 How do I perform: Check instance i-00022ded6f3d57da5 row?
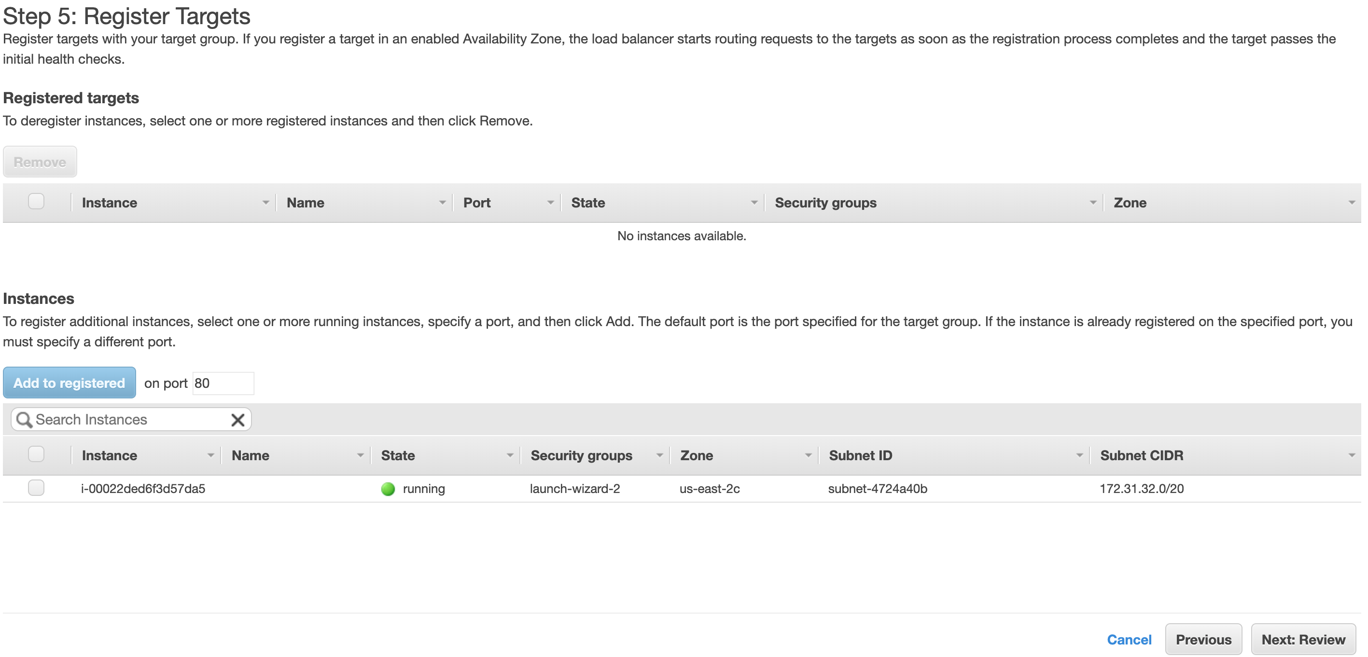coord(36,488)
